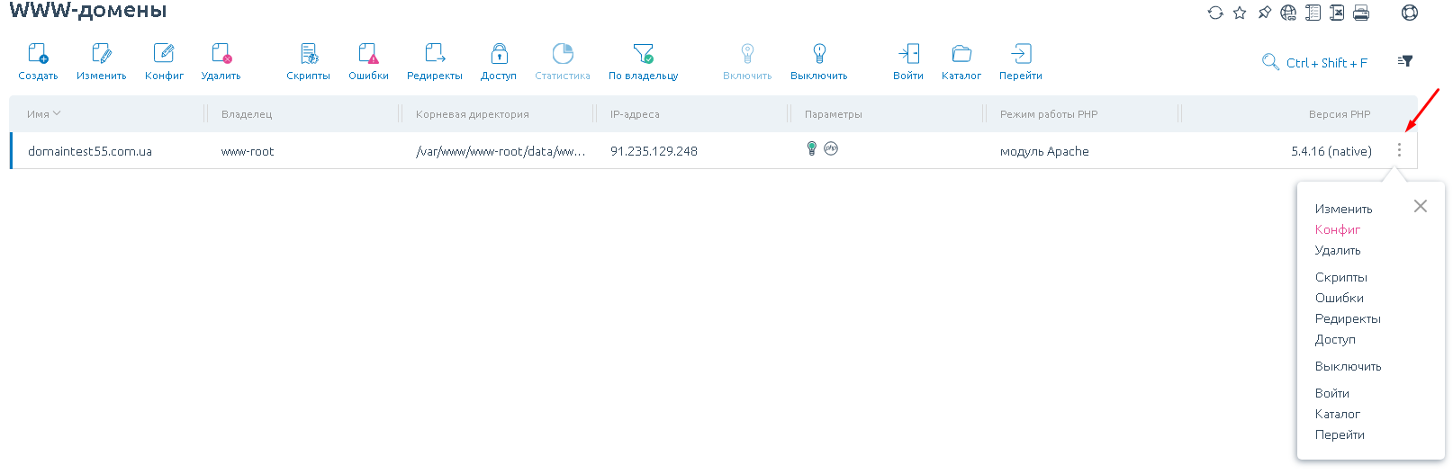Open Конфиг from the toolbar

[164, 54]
